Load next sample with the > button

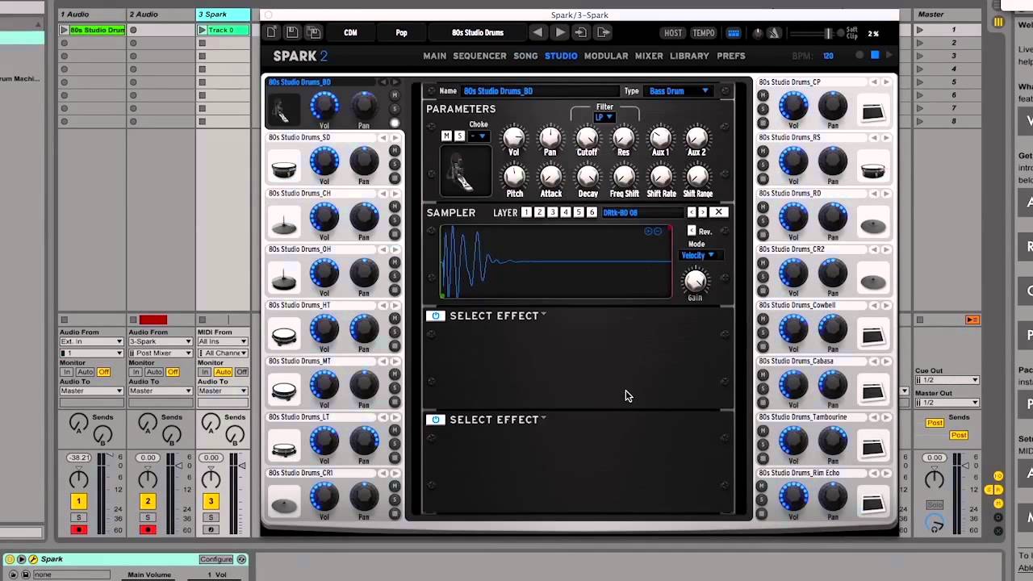(x=702, y=212)
